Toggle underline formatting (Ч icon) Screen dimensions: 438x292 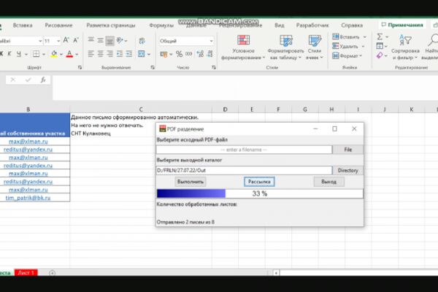click(x=19, y=53)
